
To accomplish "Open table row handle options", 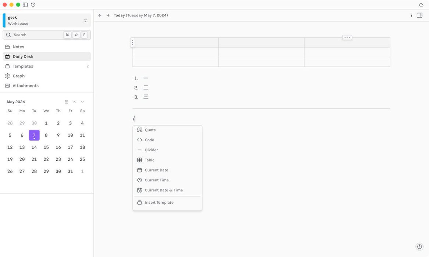I will 133,43.
